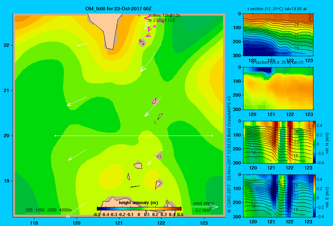Screen dimensions: 333x226
Task: Click the '14' isotherm label in temperature section
Action: pyautogui.click(x=253, y=45)
